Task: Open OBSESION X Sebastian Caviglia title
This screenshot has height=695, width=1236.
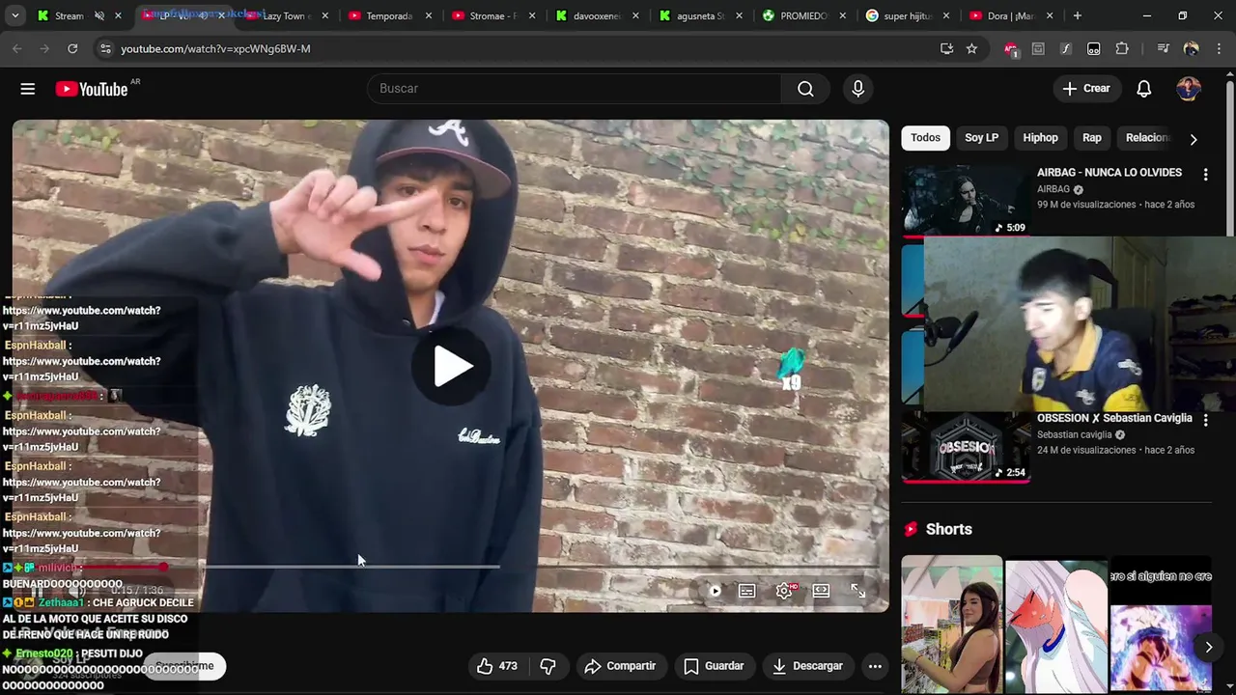Action: 1114,418
